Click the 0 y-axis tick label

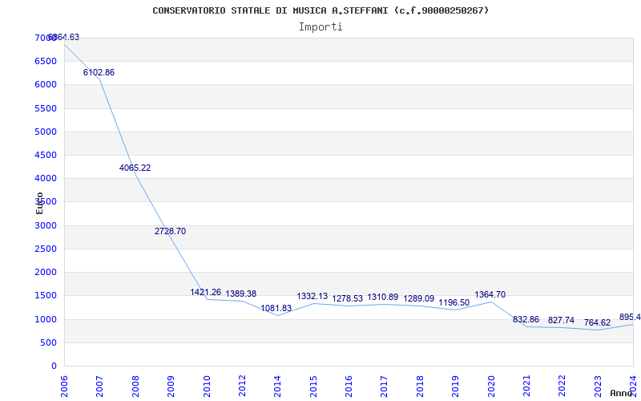coord(54,367)
